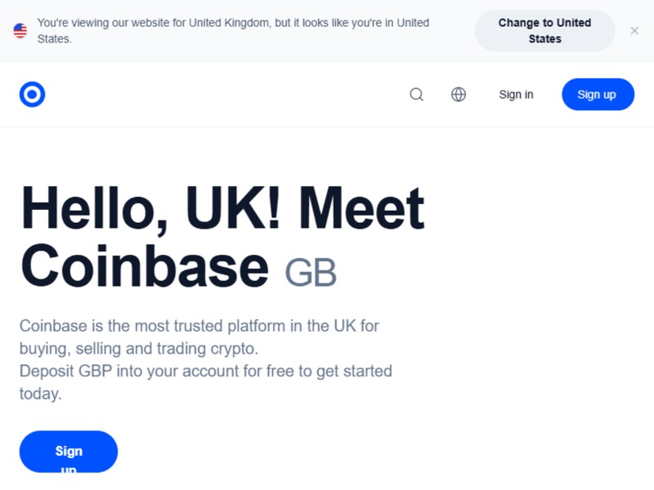Click the large Coinbase headline word

145,266
